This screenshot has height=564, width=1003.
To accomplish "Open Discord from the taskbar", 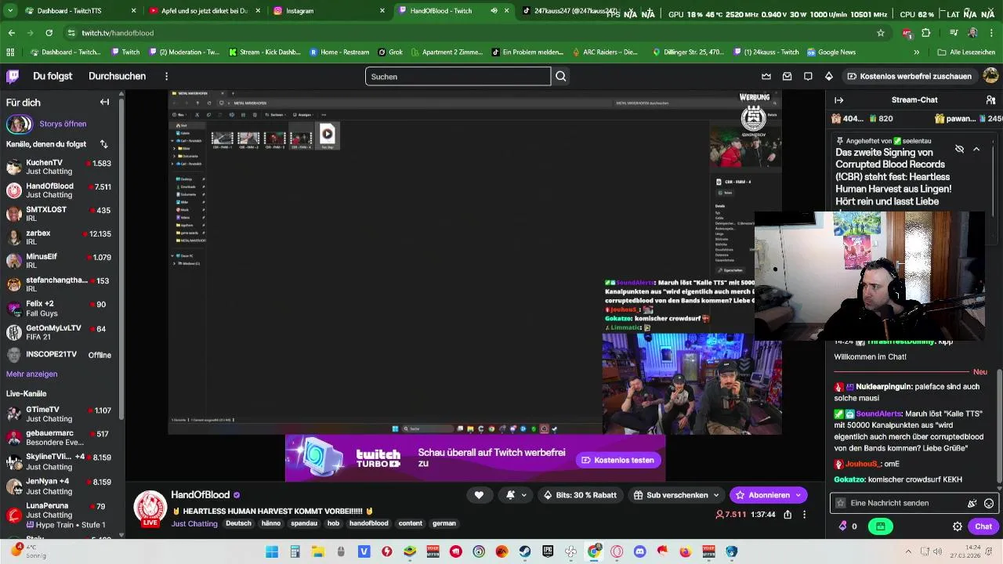I will [639, 551].
